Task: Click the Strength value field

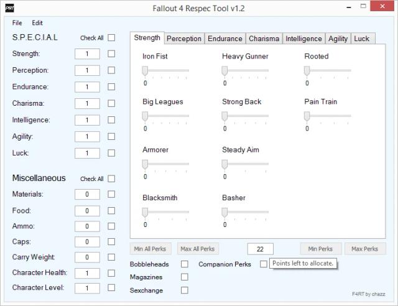Action: point(87,54)
